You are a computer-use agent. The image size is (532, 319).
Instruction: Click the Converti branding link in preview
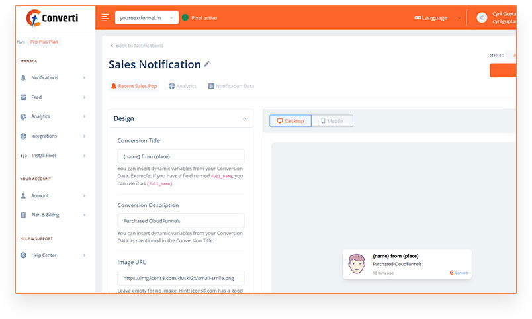(459, 273)
